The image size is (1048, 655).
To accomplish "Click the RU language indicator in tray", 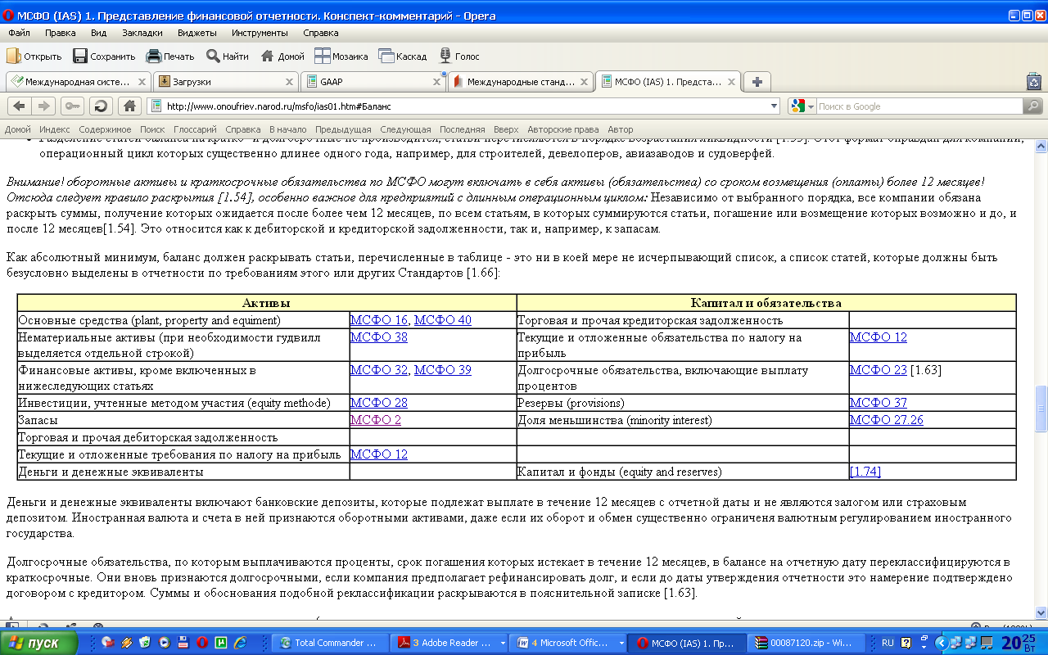I will [x=888, y=643].
